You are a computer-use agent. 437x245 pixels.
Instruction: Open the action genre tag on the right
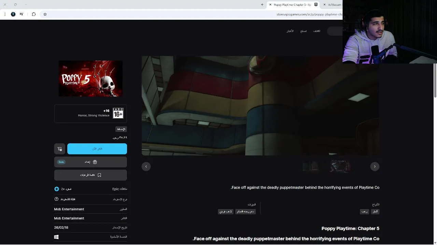(x=375, y=212)
